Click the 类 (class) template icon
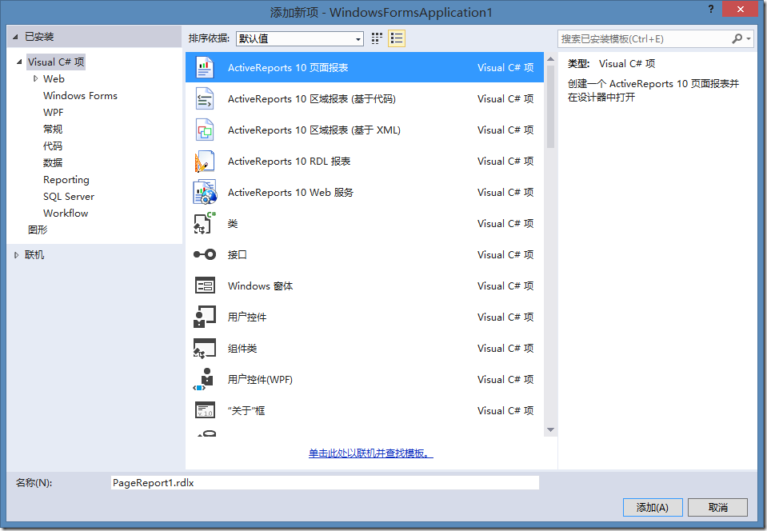767x531 pixels. coord(205,223)
